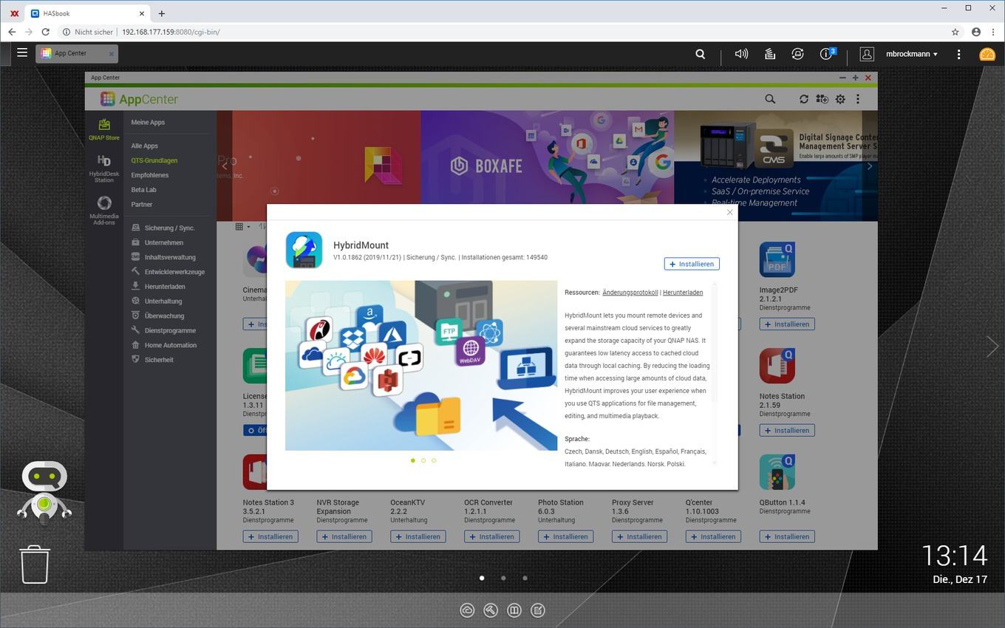
Task: Close the HybridMount details dialog
Action: (x=729, y=212)
